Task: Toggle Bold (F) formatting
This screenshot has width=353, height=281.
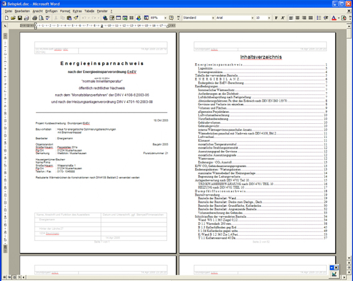Action: click(276, 18)
